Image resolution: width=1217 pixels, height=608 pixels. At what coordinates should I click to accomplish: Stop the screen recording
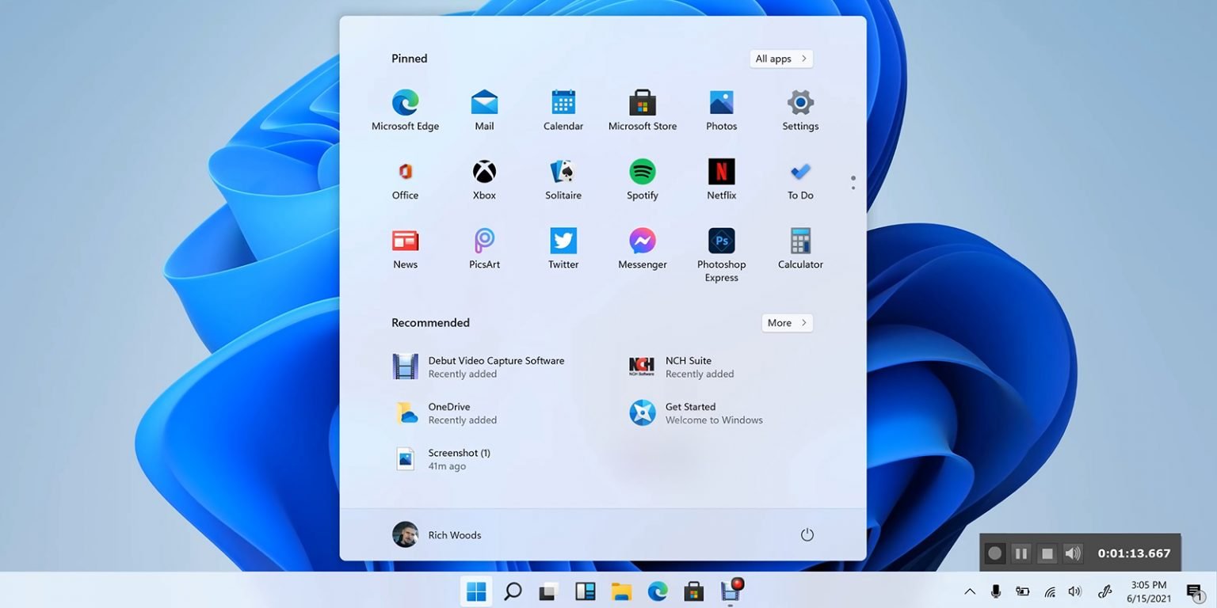[x=1047, y=553]
